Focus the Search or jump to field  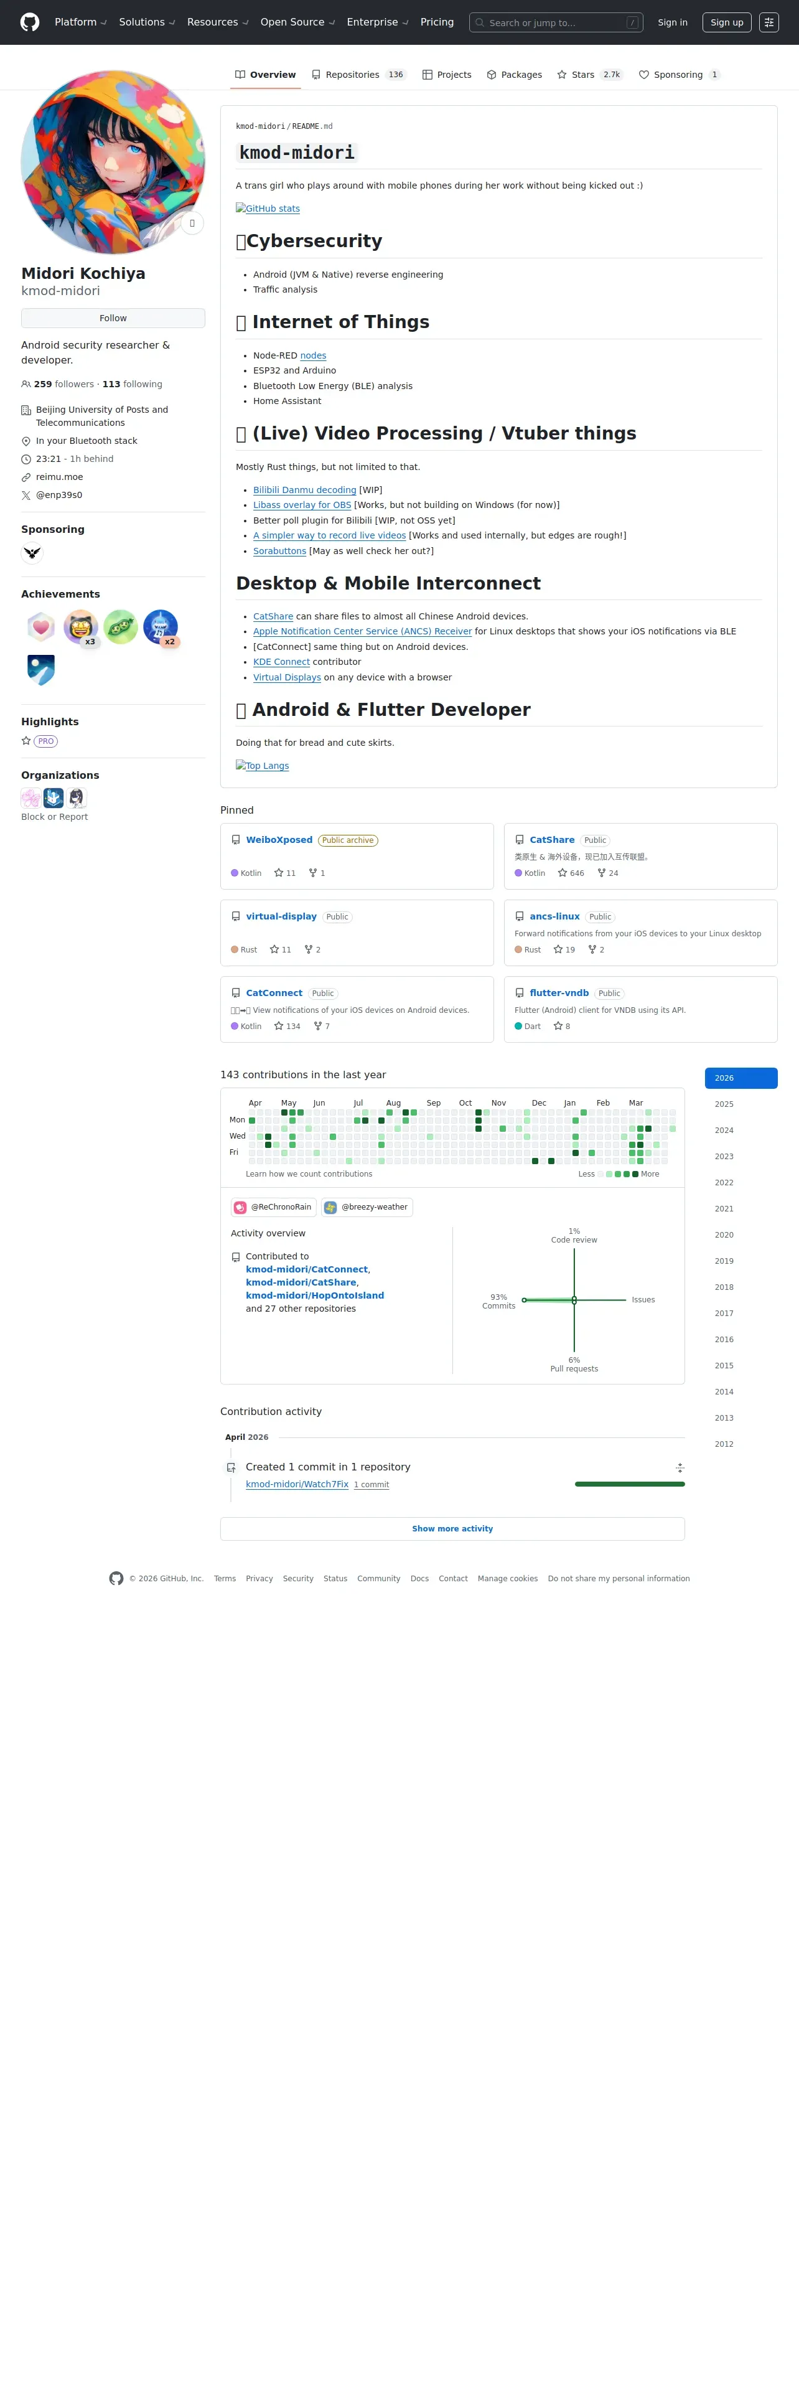pyautogui.click(x=556, y=22)
